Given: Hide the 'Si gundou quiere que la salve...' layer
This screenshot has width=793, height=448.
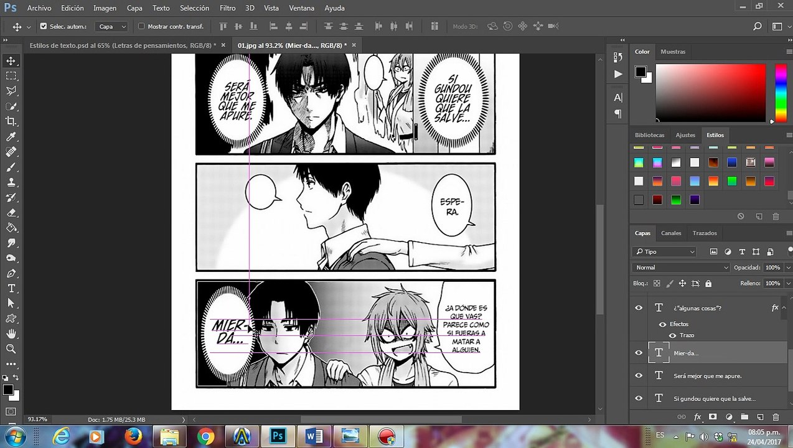Looking at the screenshot, I should [639, 398].
